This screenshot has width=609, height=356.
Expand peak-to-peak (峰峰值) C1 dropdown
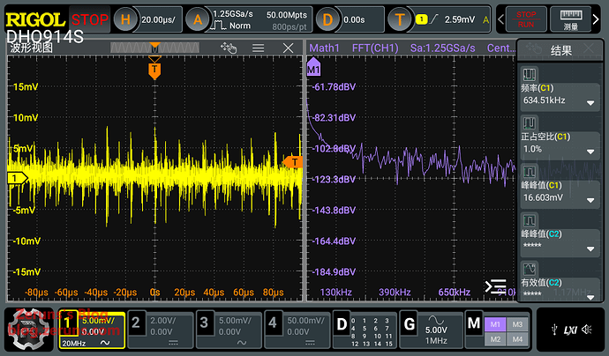(x=591, y=201)
